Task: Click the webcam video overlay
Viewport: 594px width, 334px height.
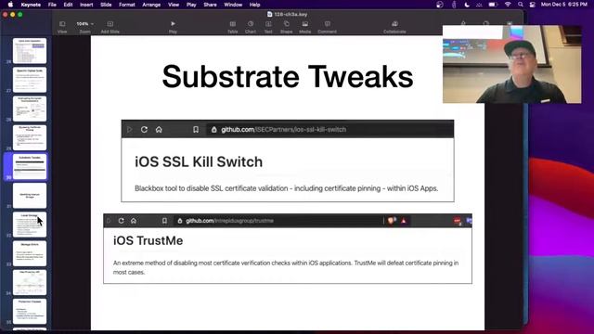Action: tap(511, 64)
